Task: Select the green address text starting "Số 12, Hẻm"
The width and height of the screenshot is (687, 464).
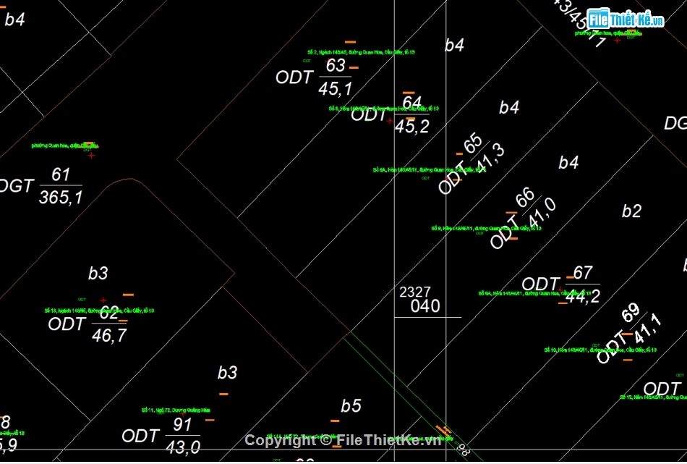Action: [x=653, y=397]
